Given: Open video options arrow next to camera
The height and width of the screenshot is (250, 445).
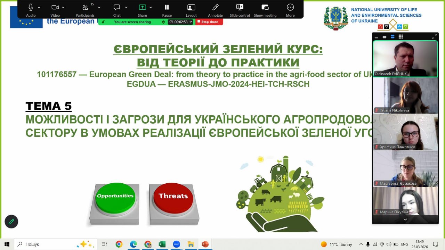Looking at the screenshot, I should [x=63, y=7].
